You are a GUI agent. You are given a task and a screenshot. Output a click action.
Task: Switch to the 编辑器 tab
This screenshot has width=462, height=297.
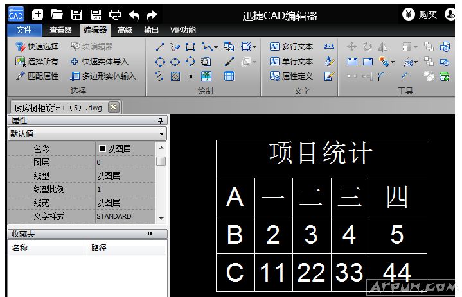click(x=94, y=30)
